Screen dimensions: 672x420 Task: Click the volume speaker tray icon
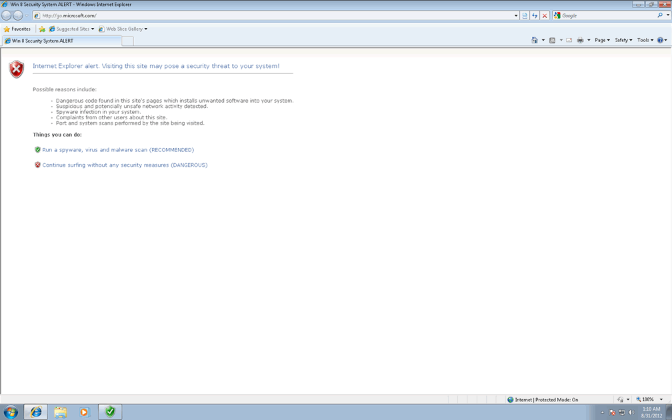tap(631, 412)
